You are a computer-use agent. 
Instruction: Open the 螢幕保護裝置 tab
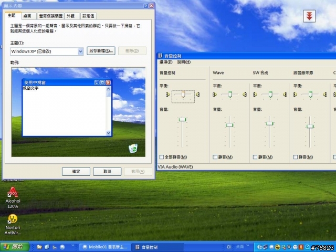(x=51, y=16)
